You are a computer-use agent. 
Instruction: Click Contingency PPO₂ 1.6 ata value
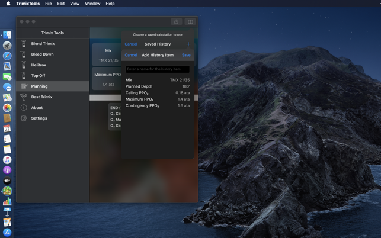[184, 105]
